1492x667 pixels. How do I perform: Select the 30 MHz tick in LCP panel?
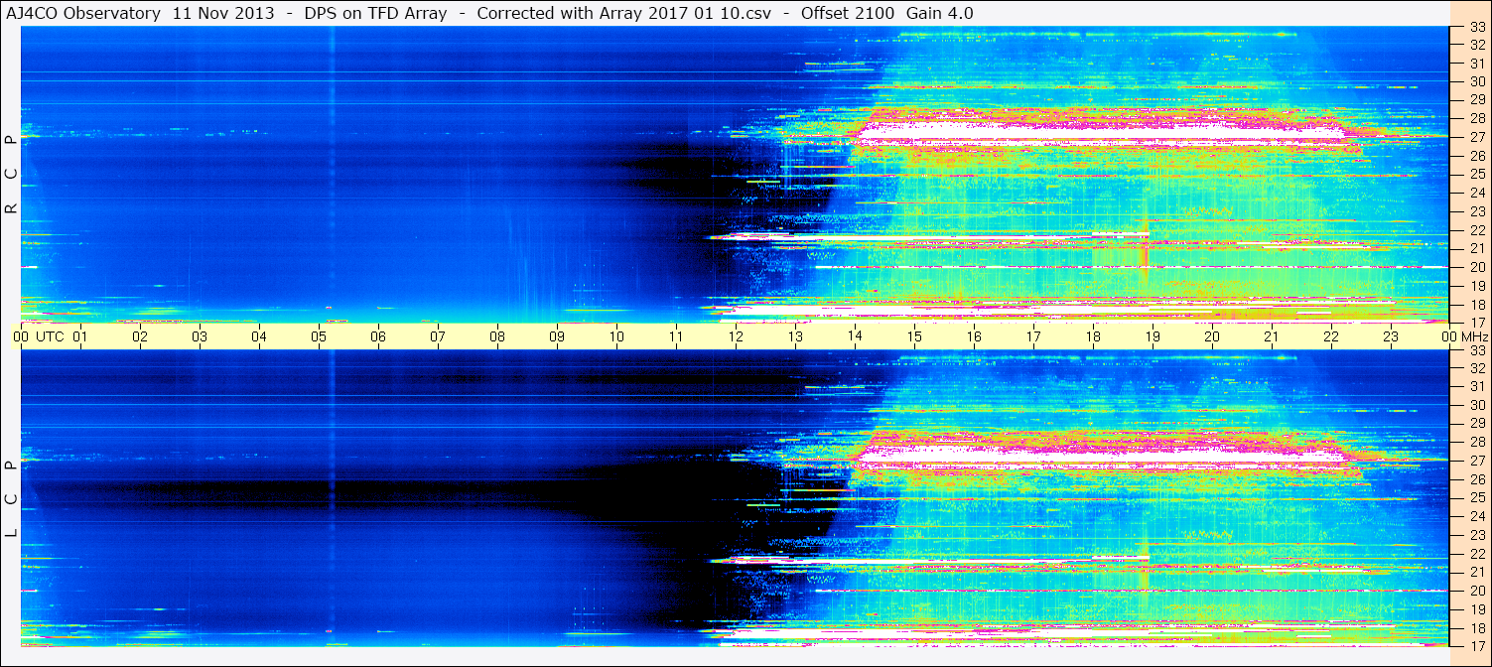pos(1476,405)
